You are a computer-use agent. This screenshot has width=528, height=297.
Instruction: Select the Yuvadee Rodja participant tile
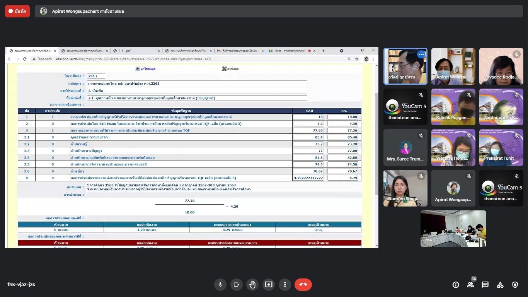click(501, 66)
